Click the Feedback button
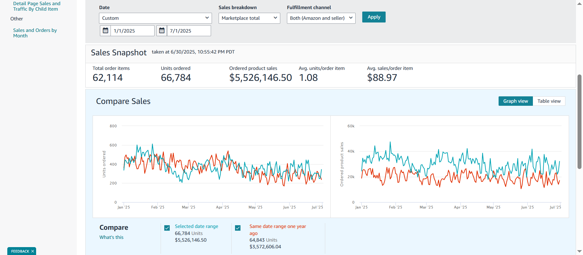This screenshot has height=255, width=583. pyautogui.click(x=20, y=251)
